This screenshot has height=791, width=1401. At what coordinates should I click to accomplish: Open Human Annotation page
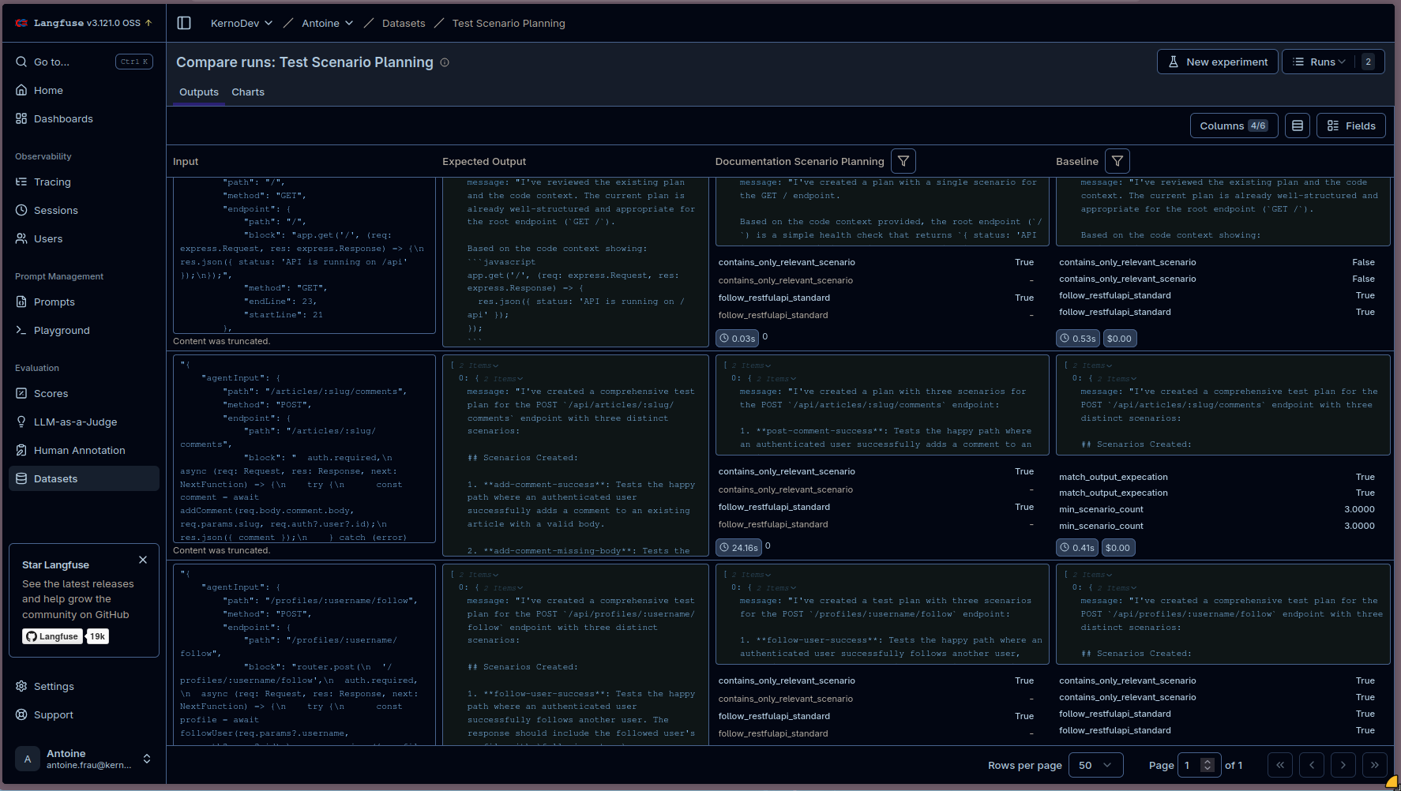[83, 450]
